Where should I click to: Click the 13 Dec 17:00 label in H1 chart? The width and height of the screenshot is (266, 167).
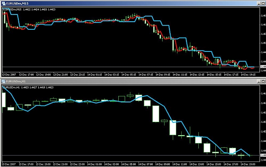coord(26,164)
